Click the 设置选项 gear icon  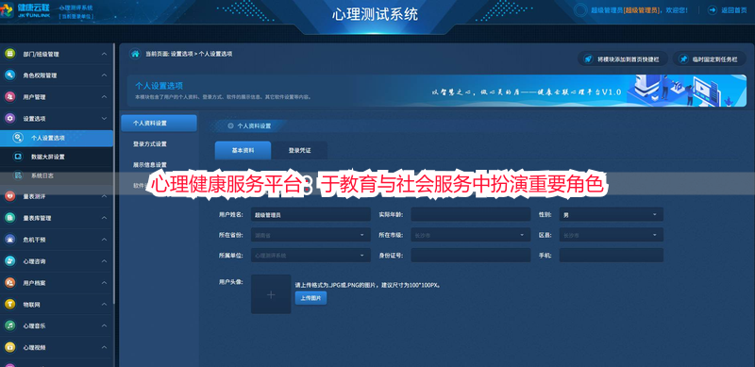point(9,118)
